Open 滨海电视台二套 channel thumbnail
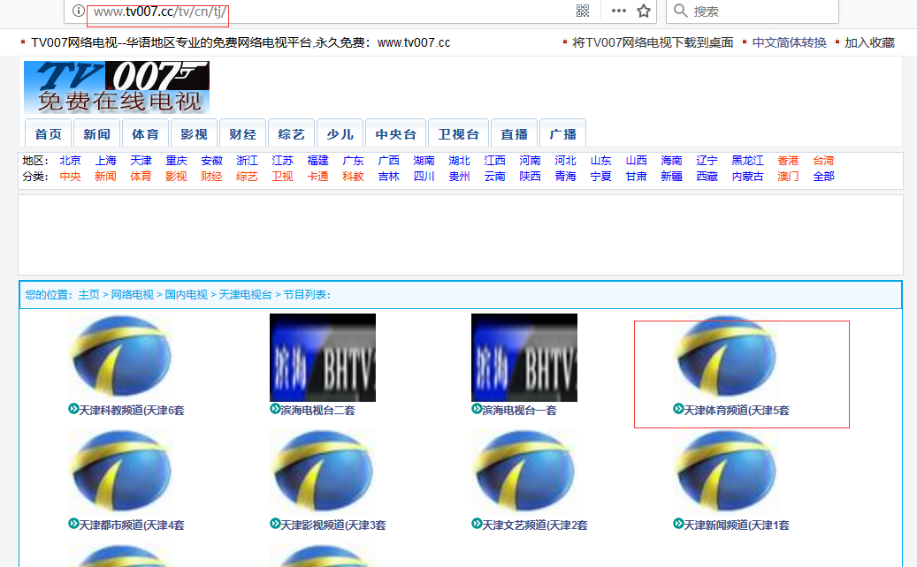Screen dimensions: 917x567 coord(323,358)
